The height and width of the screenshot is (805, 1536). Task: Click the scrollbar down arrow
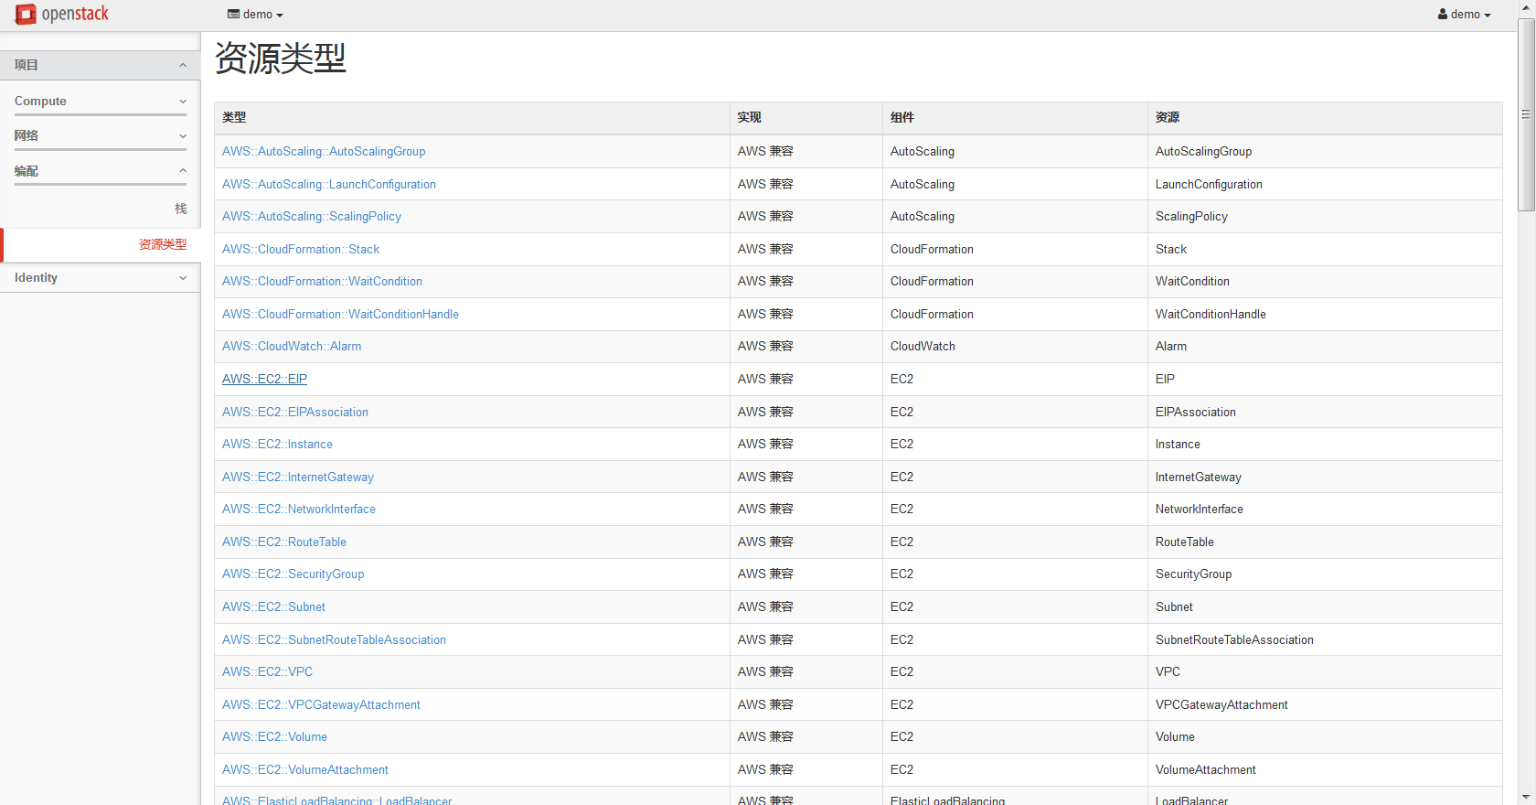pos(1526,797)
